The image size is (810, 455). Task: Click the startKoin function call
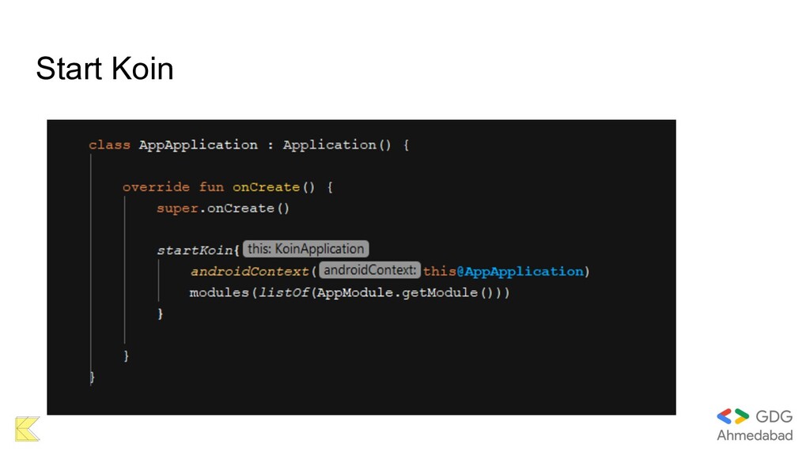pyautogui.click(x=195, y=250)
